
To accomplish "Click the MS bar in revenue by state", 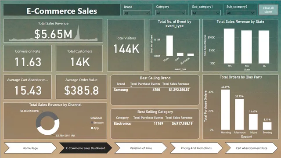I will tap(229, 46).
